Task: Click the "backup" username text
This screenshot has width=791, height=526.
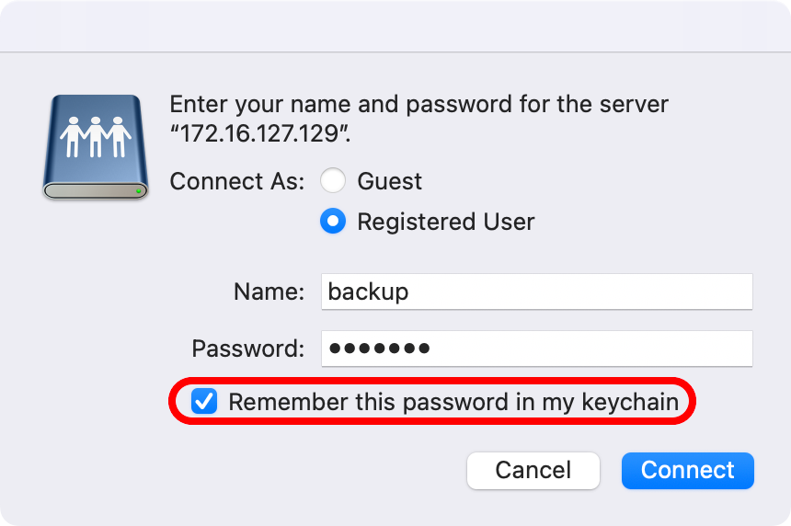Action: pos(368,292)
